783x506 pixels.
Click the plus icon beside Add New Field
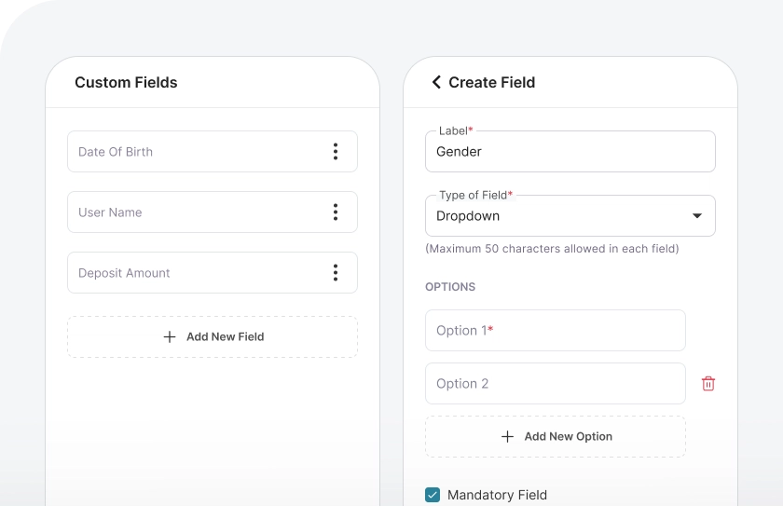click(170, 336)
